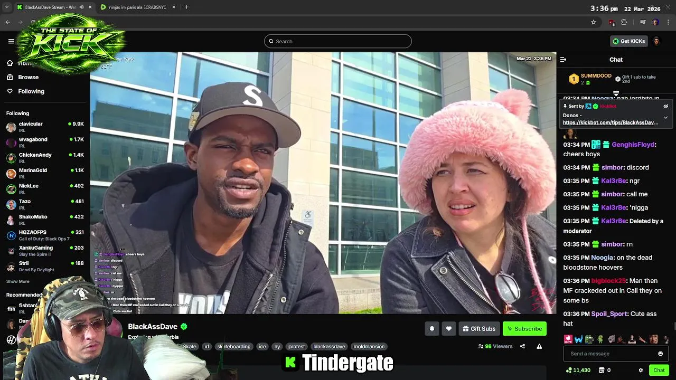
Task: Expand the gift leaderboard handle
Action: pyautogui.click(x=616, y=93)
